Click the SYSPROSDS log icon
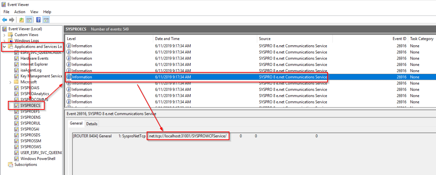The height and width of the screenshot is (175, 436). point(16,135)
